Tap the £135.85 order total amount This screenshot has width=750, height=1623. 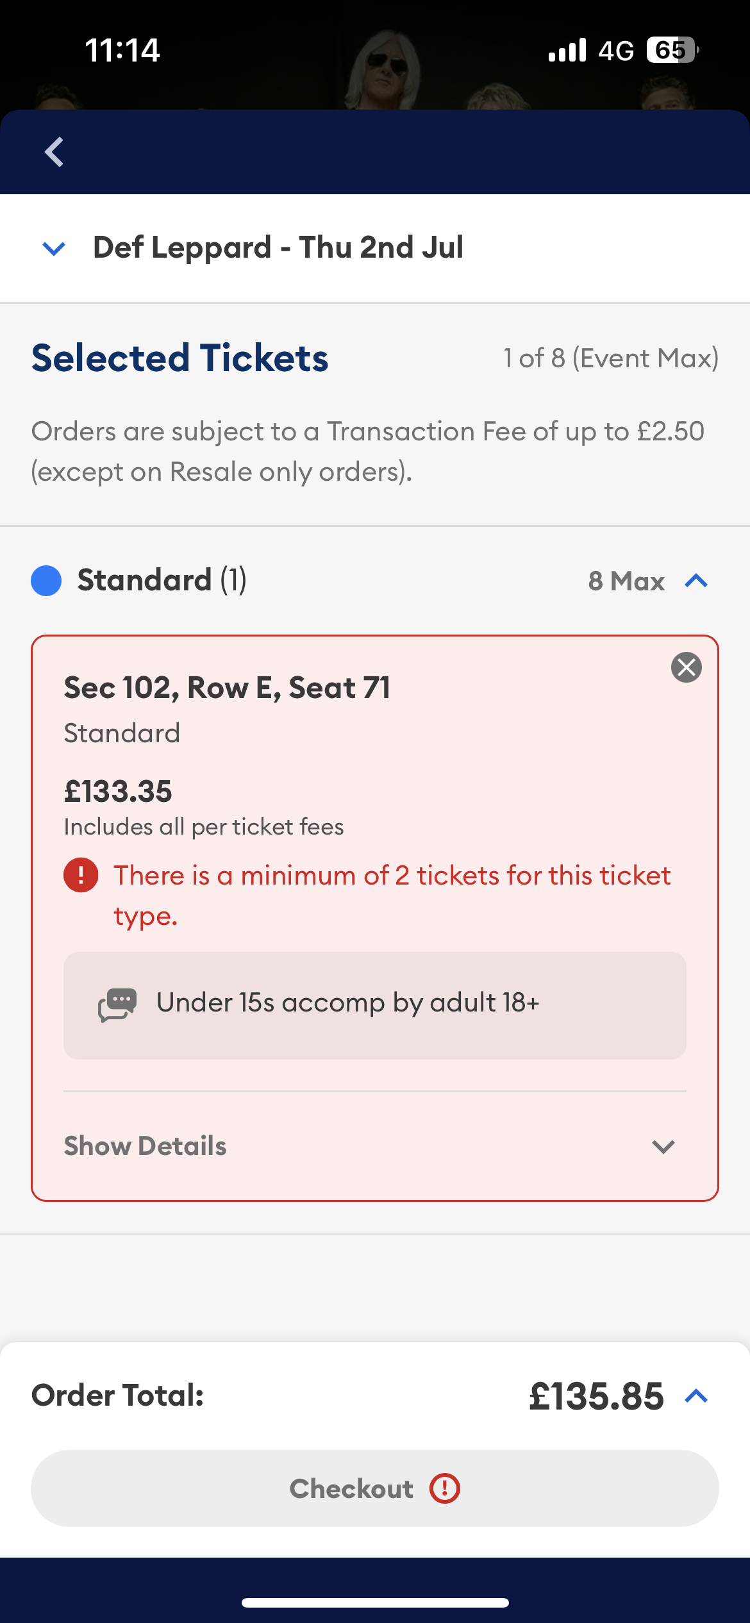[596, 1396]
